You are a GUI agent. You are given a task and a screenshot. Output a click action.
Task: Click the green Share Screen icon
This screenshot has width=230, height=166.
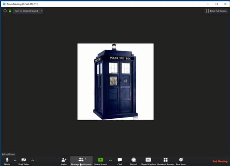point(101,160)
